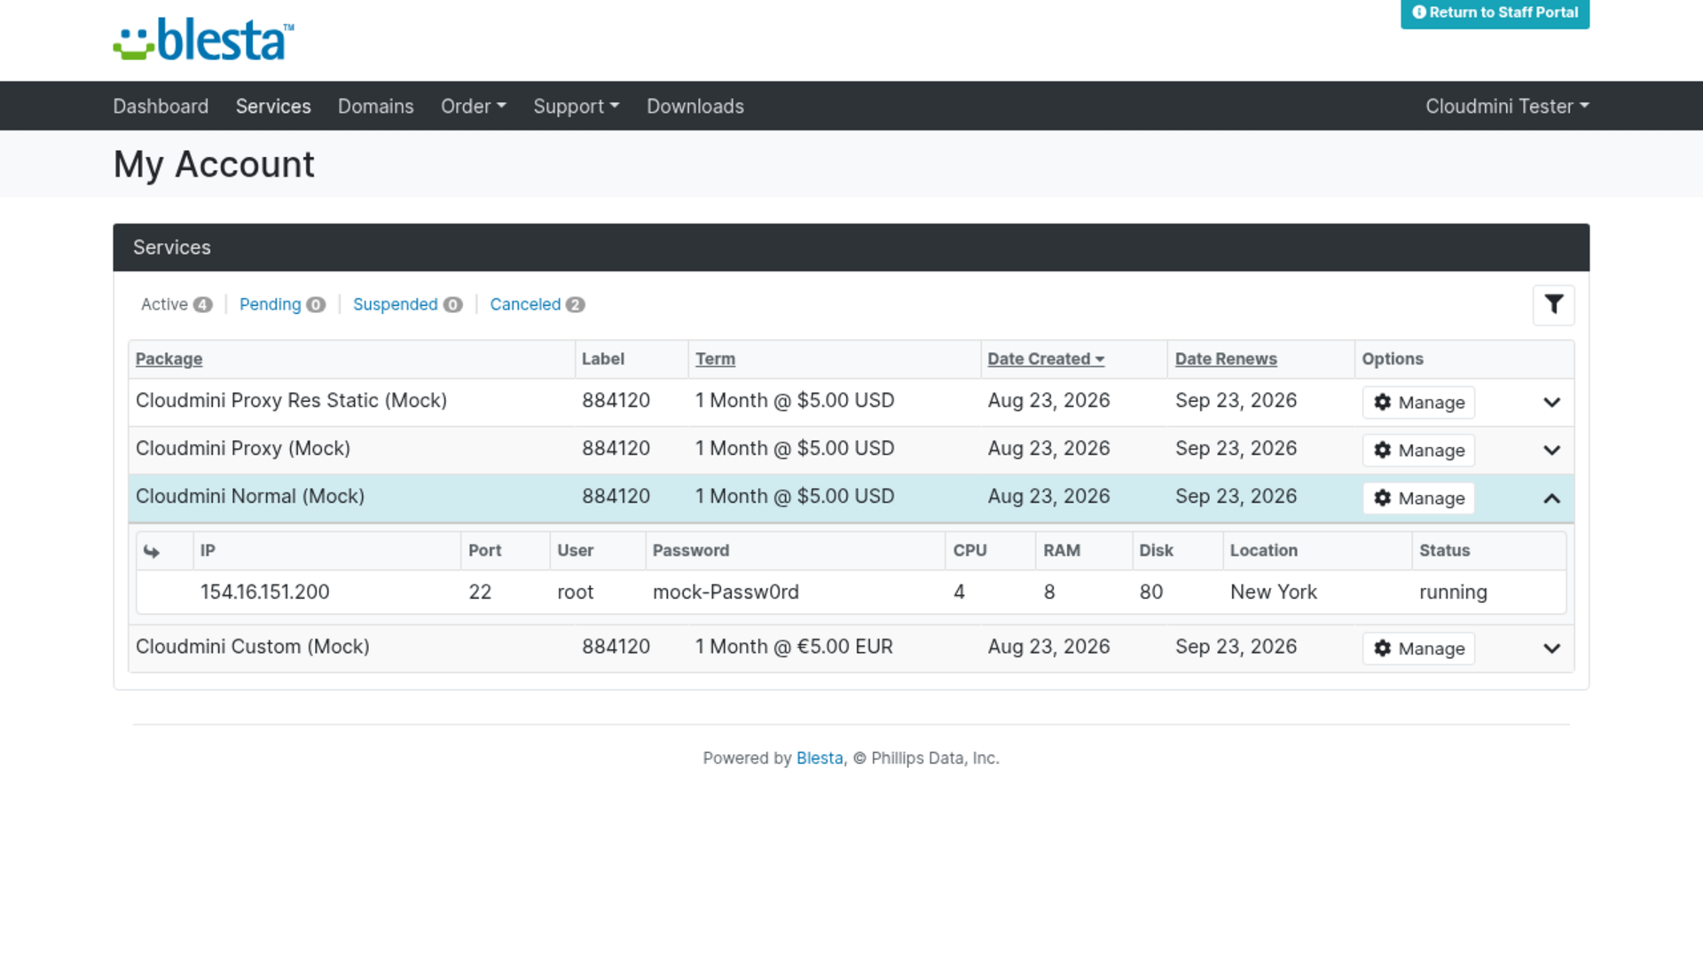This screenshot has height=958, width=1703.
Task: Manage Cloudmini Proxy Res Static service
Action: 1418,403
